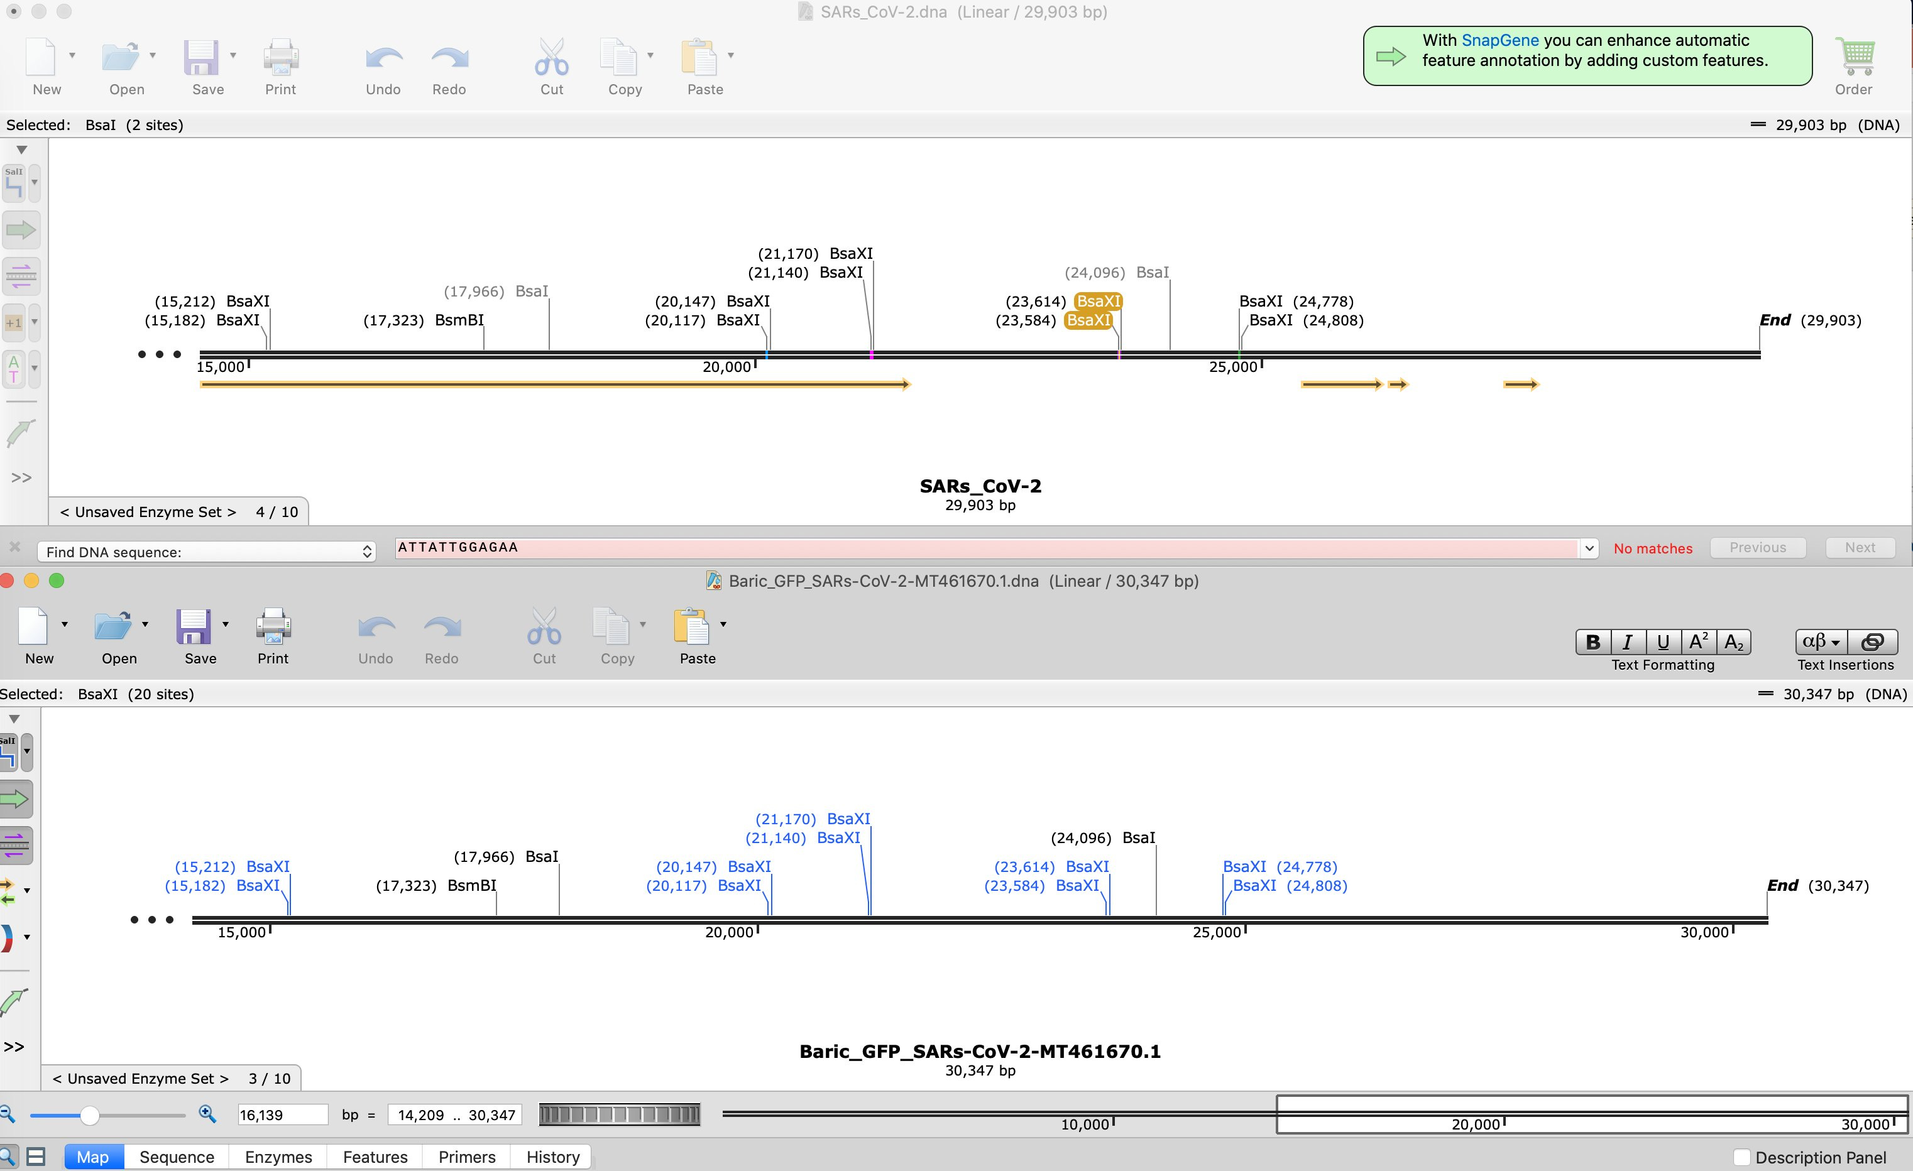Click Paste icon in Baric window toolbar
The image size is (1913, 1171).
point(693,627)
